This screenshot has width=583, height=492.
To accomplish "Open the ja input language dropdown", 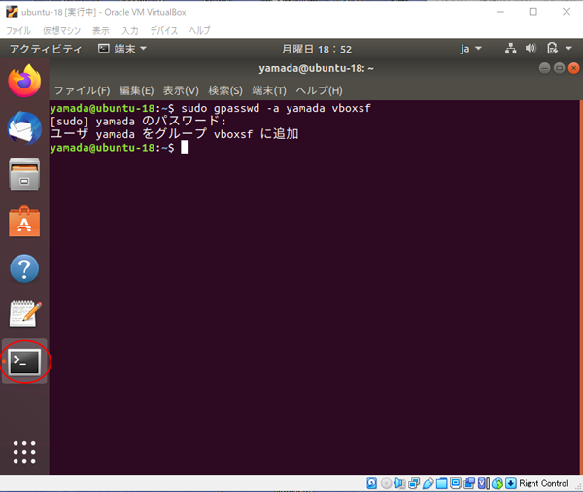I will [470, 49].
